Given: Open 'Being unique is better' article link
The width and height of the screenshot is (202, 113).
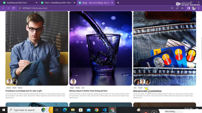Looking at the screenshot, I should [89, 91].
